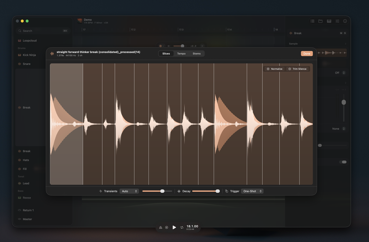This screenshot has height=242, width=369.
Task: Open the info inspector icon
Action: click(x=345, y=21)
